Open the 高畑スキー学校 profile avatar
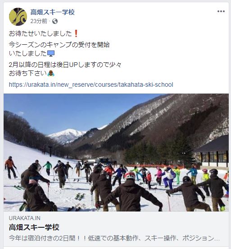231x249 pixels. click(18, 17)
